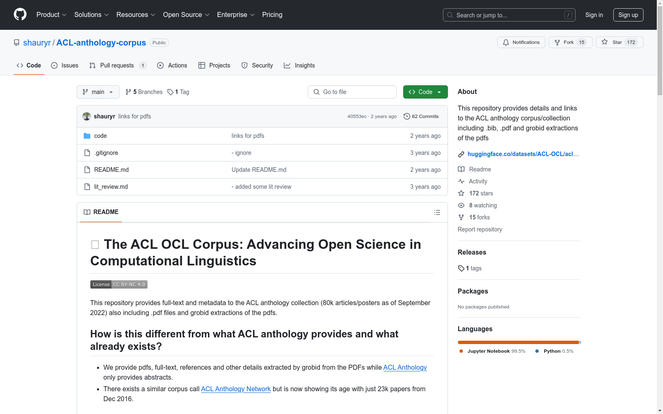Click Report repository link
Viewport: 663px width, 414px height.
pyautogui.click(x=480, y=229)
